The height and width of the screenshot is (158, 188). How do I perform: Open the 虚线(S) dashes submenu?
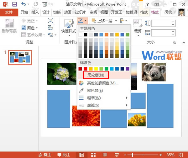pos(104,105)
